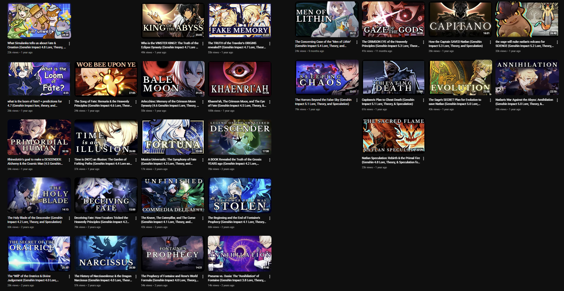Open three-dot menu for Musica Universalis video

203,160
